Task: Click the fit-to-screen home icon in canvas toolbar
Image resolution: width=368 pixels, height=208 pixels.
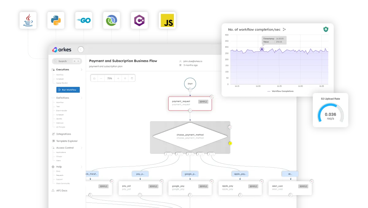Action: (94, 78)
